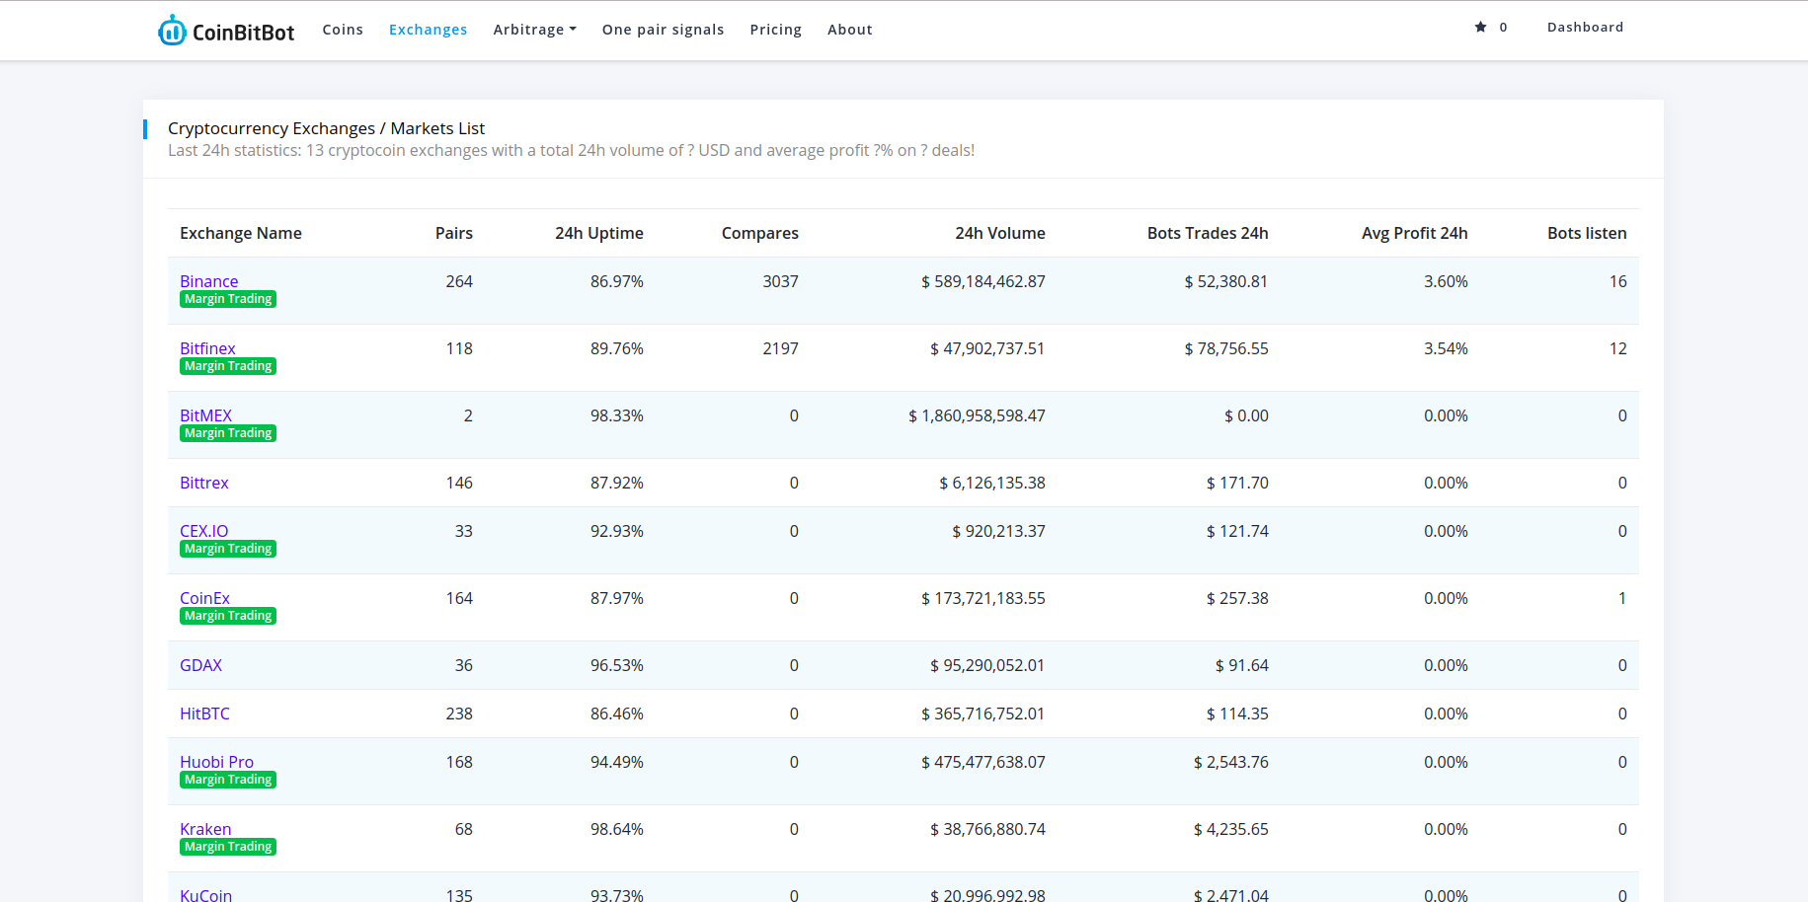The image size is (1808, 902).
Task: Click Kraken uptime 98.64%
Action: (x=617, y=829)
